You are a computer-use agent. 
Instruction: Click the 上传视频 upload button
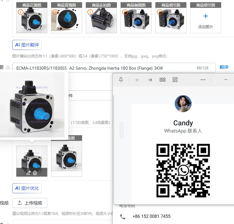point(30,203)
